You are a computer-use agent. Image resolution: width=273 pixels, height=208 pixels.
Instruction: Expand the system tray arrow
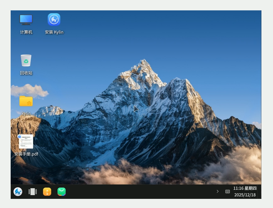218,191
